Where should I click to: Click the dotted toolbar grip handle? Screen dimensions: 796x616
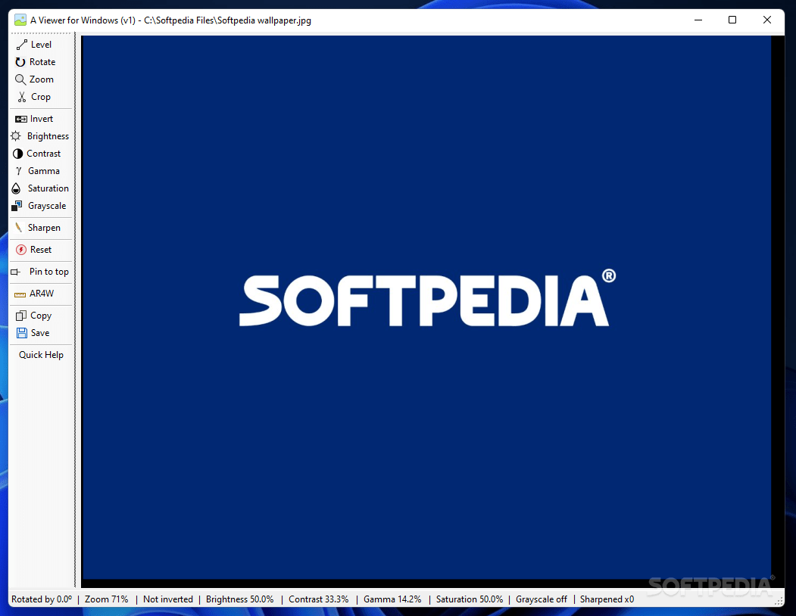click(x=41, y=33)
